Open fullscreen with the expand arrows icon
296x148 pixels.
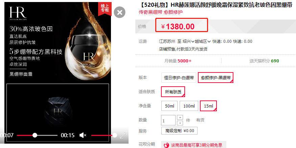[x=123, y=135]
